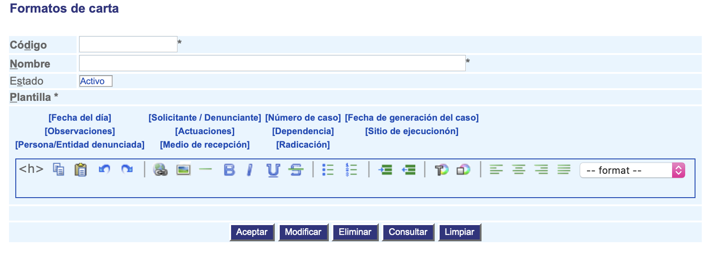Screen dimensions: 709x253
Task: Click the Limpiar button
Action: (x=459, y=232)
